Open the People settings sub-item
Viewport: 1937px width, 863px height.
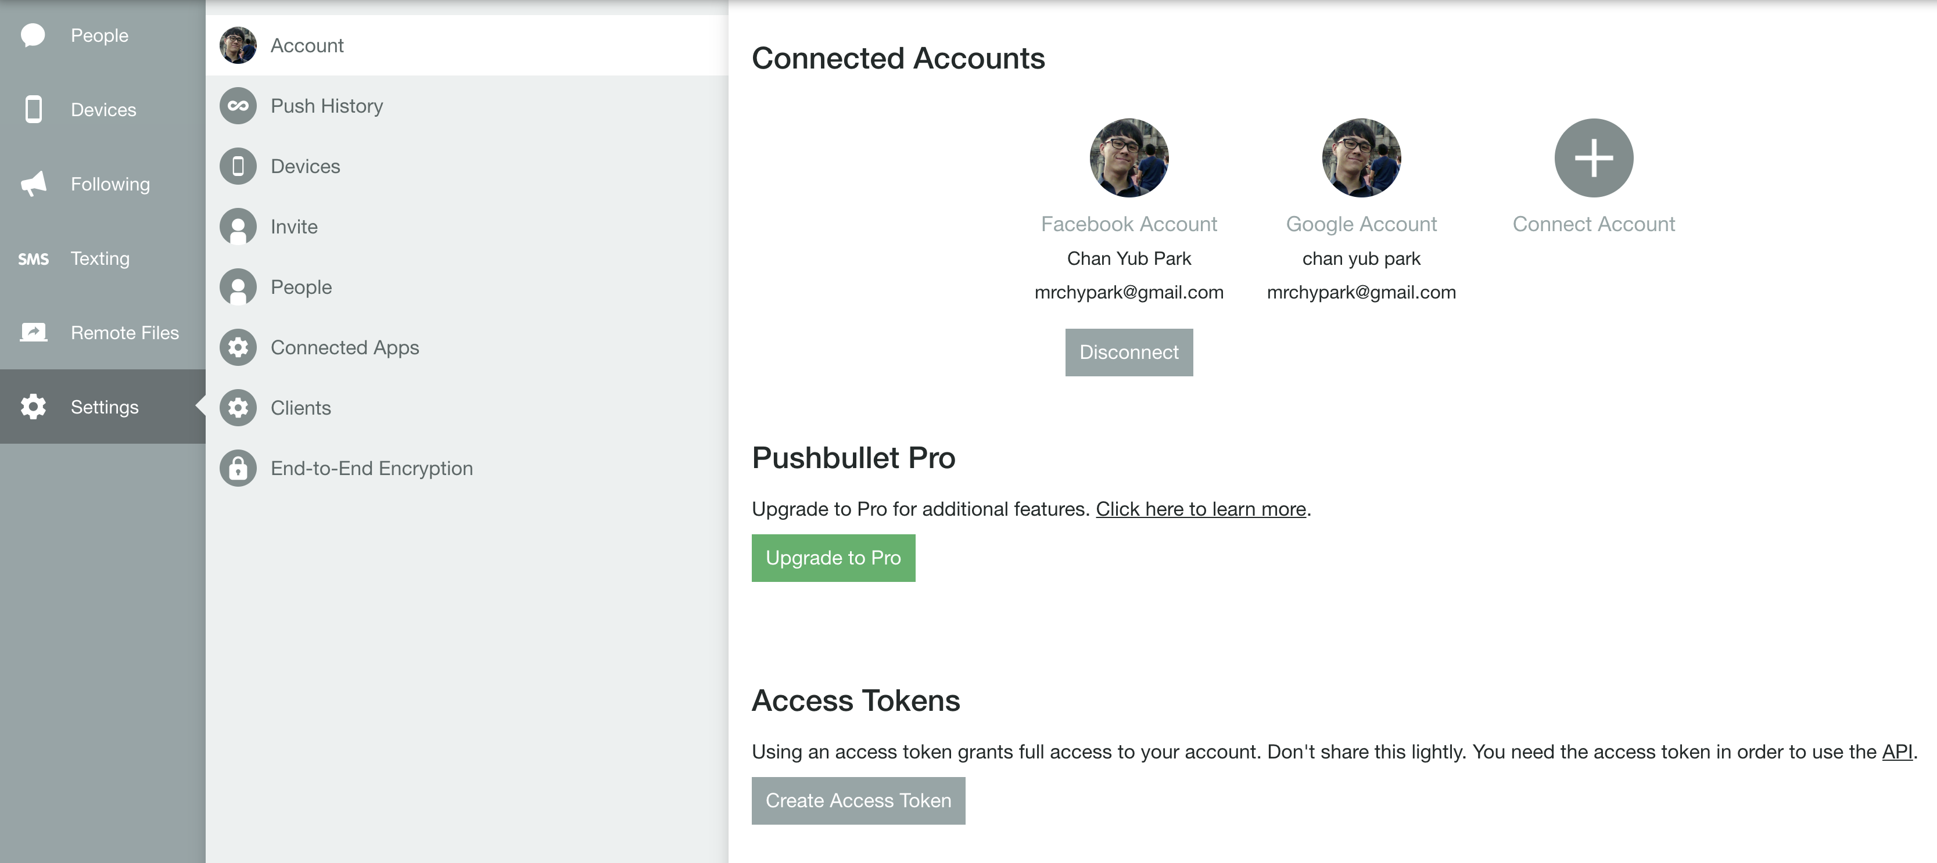[467, 287]
